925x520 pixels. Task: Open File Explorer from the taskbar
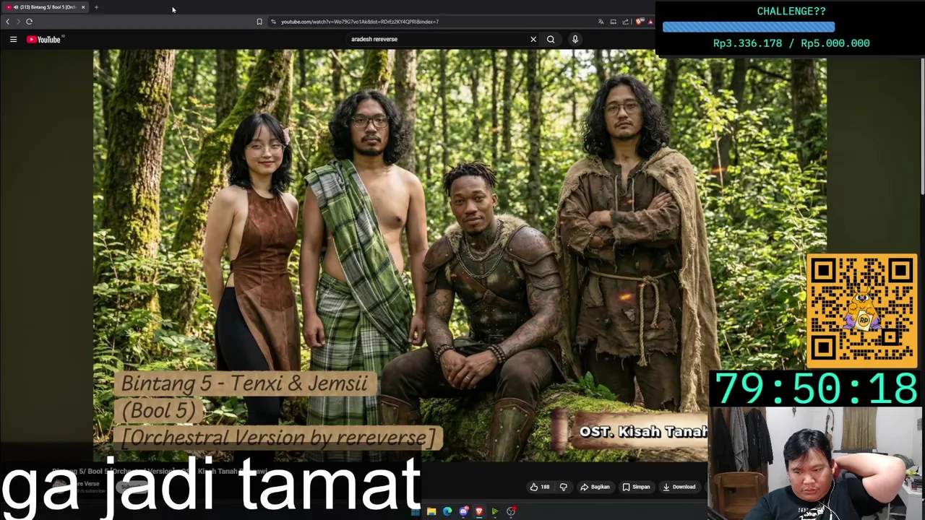coord(431,511)
